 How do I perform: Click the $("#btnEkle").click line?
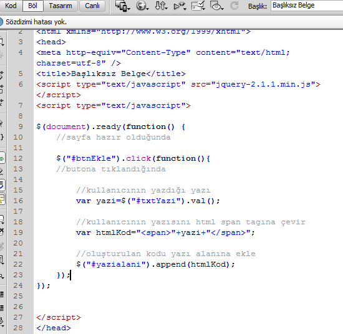pyautogui.click(x=133, y=158)
